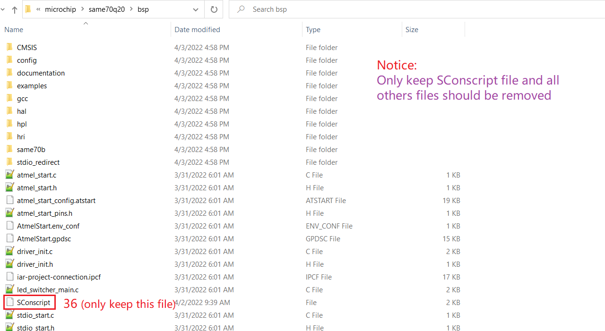Sort by the Size column header
This screenshot has width=605, height=331.
(412, 29)
